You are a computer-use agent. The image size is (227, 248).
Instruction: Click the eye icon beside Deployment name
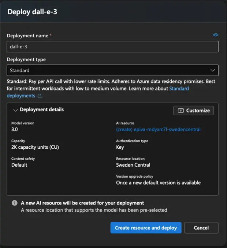tap(216, 35)
